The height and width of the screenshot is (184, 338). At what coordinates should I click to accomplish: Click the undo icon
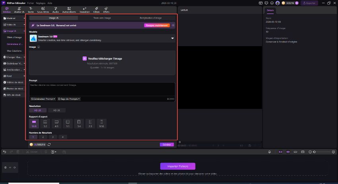pyautogui.click(x=4, y=152)
